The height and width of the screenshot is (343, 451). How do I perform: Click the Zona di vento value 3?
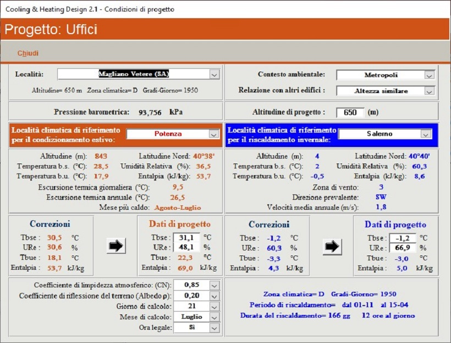pos(381,187)
